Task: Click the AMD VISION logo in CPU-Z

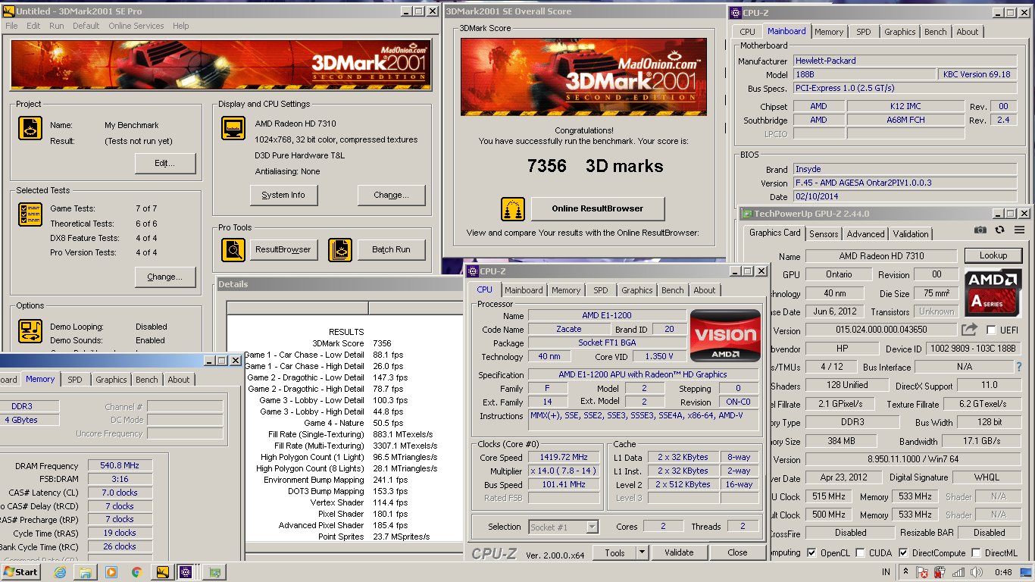Action: (725, 334)
